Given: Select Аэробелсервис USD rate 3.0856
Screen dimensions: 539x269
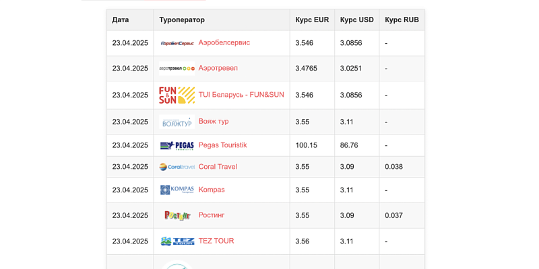Looking at the screenshot, I should (351, 43).
